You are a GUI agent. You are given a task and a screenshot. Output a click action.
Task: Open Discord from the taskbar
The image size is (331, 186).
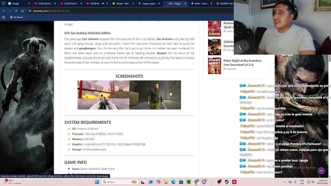pos(204,182)
